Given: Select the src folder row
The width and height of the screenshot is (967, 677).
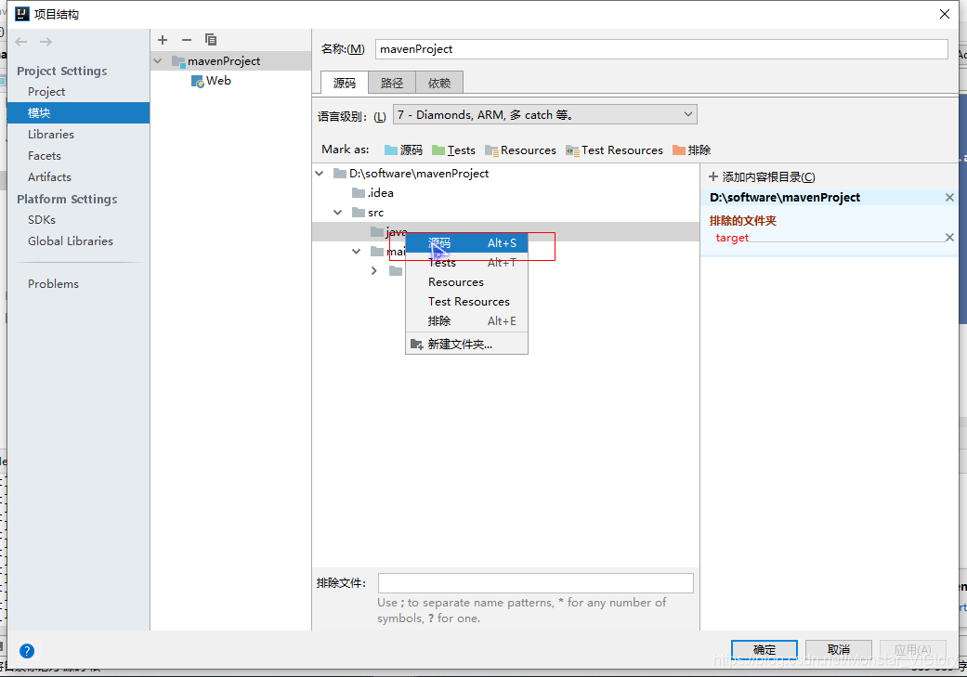Looking at the screenshot, I should 505,212.
